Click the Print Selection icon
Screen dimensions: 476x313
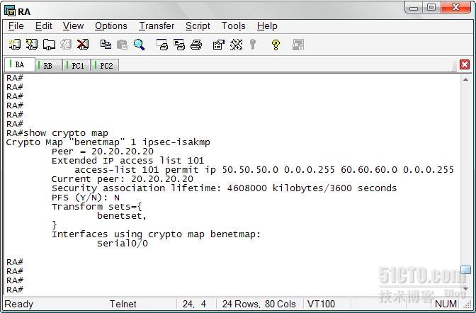tap(179, 45)
